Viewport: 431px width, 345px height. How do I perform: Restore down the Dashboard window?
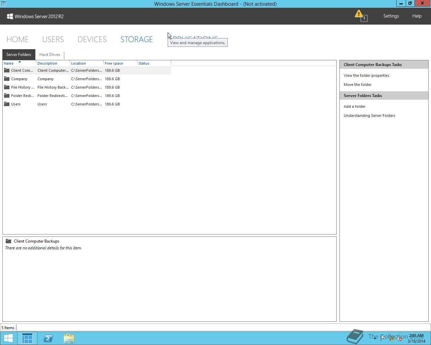coord(410,3)
